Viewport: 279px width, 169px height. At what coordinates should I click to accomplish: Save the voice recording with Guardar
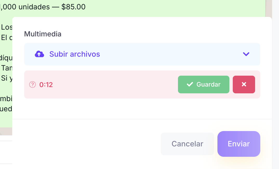click(x=203, y=84)
